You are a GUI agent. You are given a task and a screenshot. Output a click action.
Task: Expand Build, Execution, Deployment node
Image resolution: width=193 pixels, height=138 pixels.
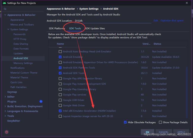tap(5, 106)
